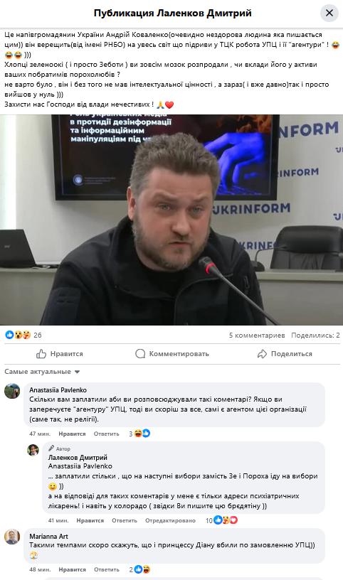The height and width of the screenshot is (580, 343).
Task: View reactions on Anastasiia Pavlenko's comment
Action: point(139,434)
